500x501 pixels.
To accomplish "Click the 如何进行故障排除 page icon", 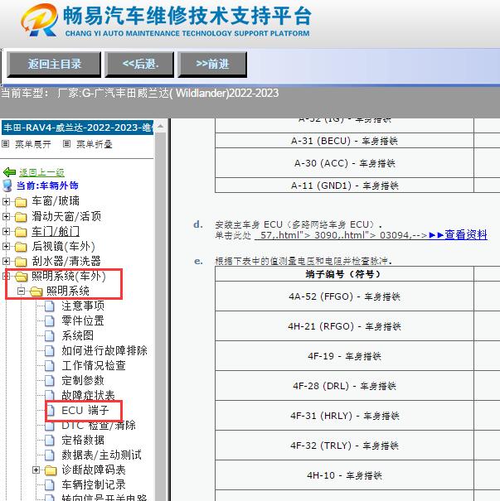I will [50, 351].
